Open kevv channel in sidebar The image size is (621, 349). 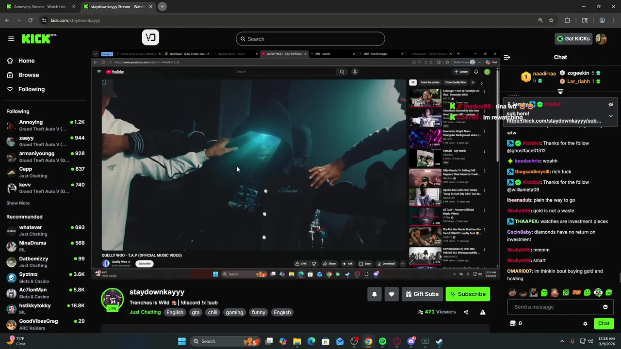tap(45, 188)
